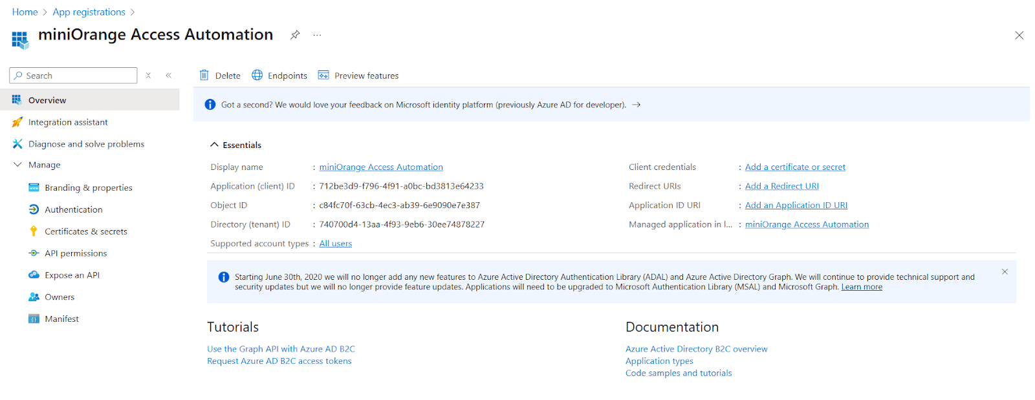Pin miniOrange Access Automation with pushpin icon
The image size is (1035, 400).
(295, 35)
